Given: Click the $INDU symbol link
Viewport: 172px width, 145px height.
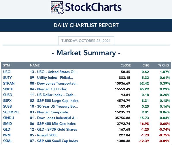Looking at the screenshot, I should [x=8, y=118].
